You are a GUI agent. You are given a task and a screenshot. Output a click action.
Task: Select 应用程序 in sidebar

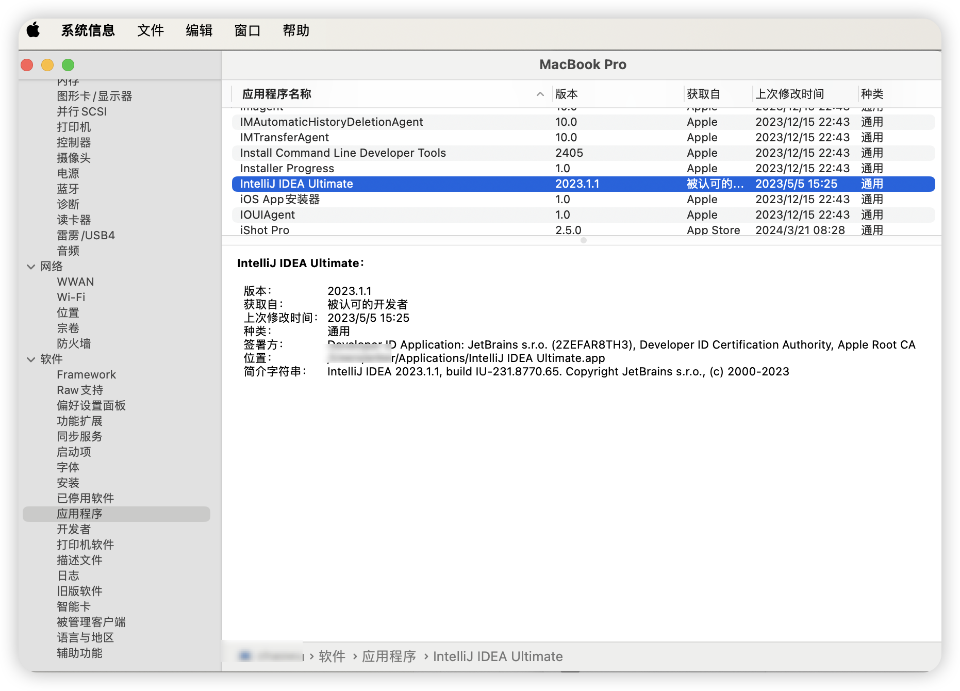point(117,514)
